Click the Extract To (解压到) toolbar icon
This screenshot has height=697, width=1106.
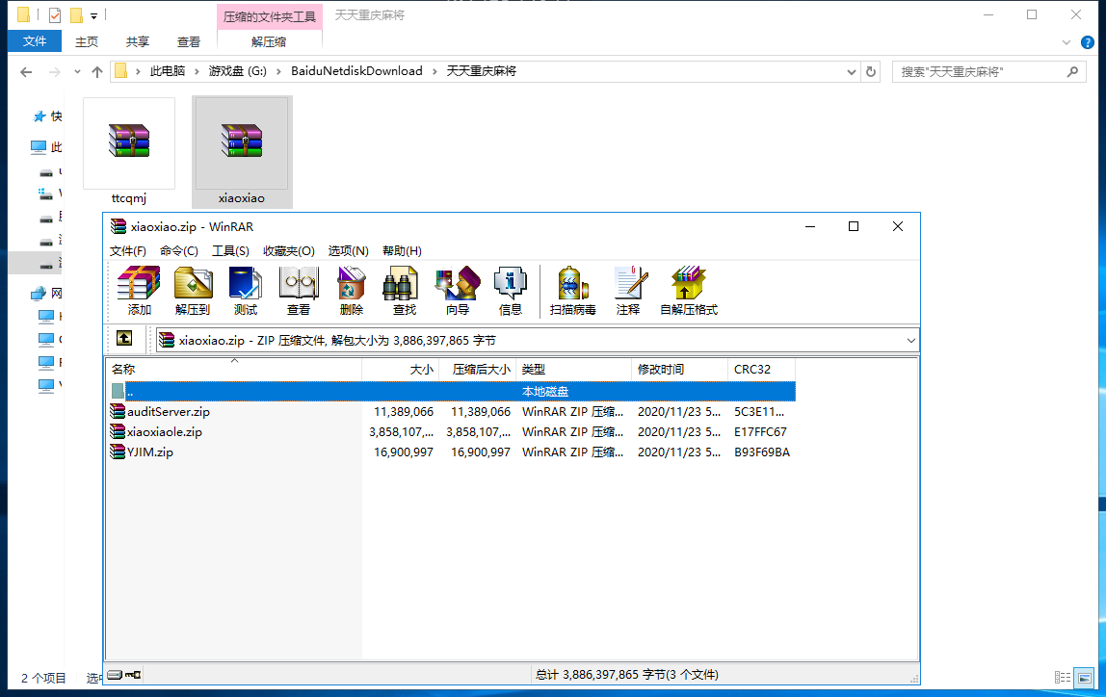pyautogui.click(x=193, y=291)
